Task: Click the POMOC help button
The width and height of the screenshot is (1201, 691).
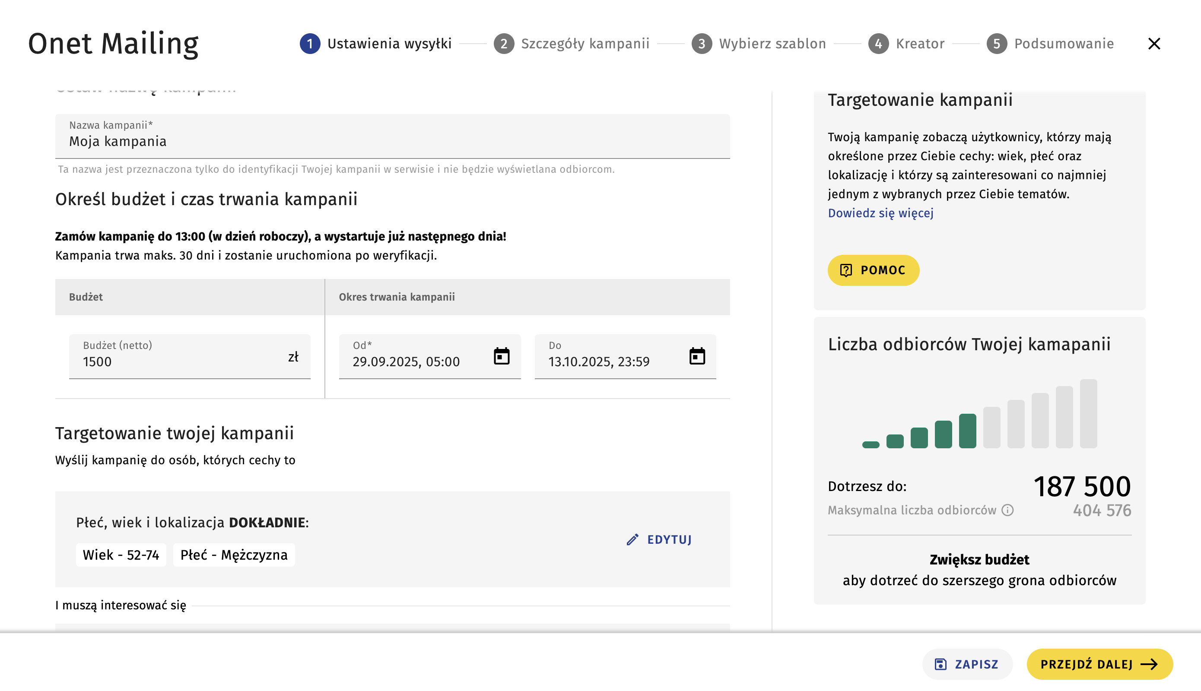Action: pos(874,270)
